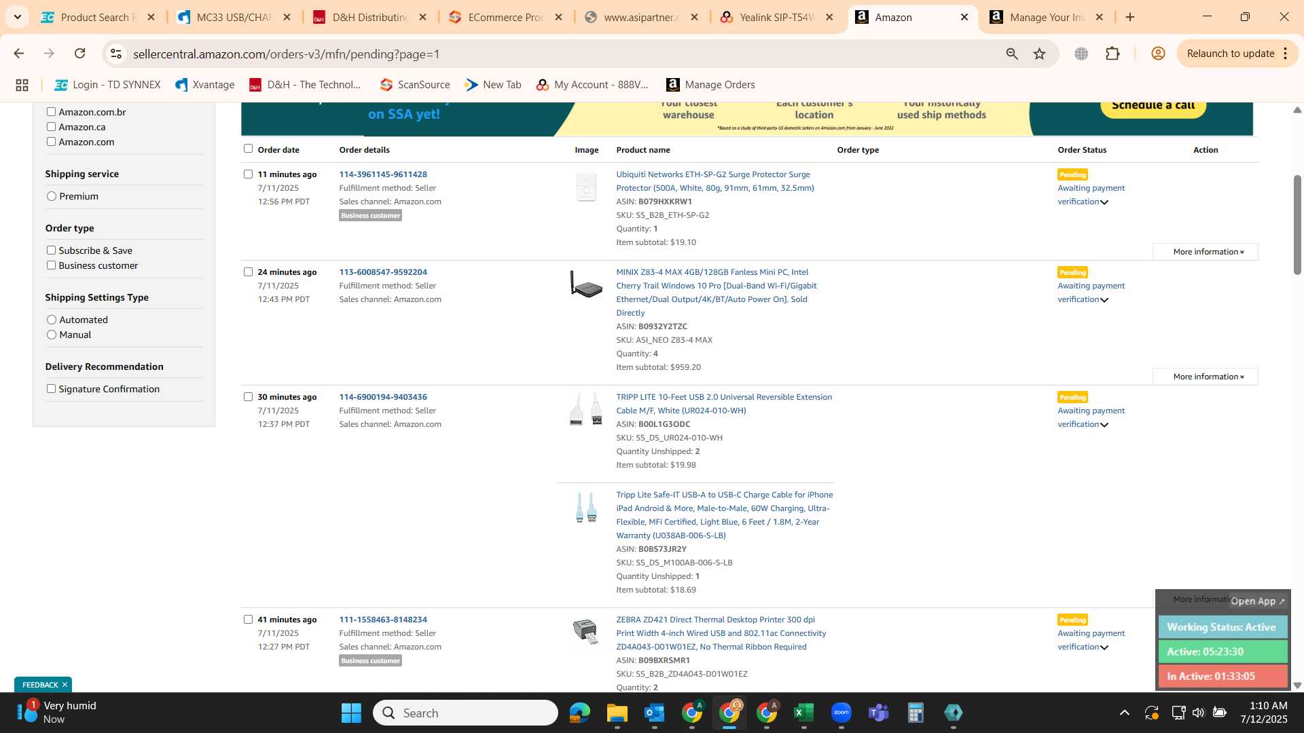Check the Amazon.ca marketplace filter
This screenshot has width=1304, height=733.
coord(51,127)
